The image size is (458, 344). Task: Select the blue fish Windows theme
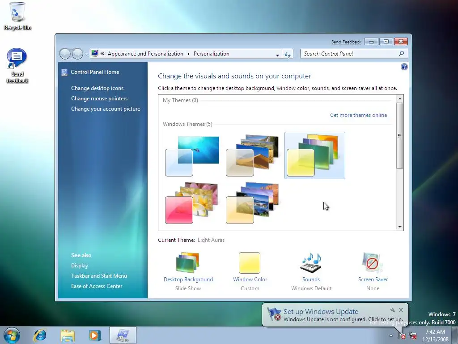(192, 156)
